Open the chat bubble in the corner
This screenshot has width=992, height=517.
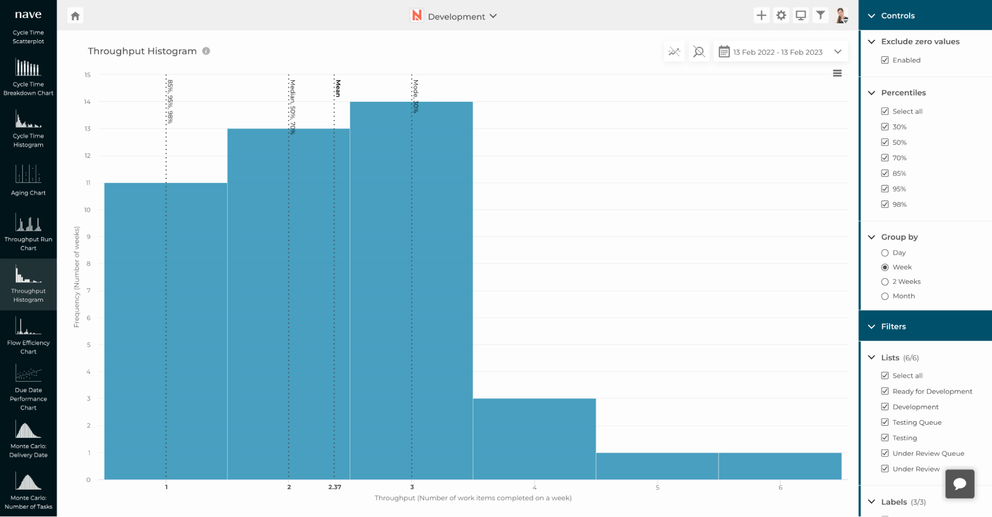(960, 484)
